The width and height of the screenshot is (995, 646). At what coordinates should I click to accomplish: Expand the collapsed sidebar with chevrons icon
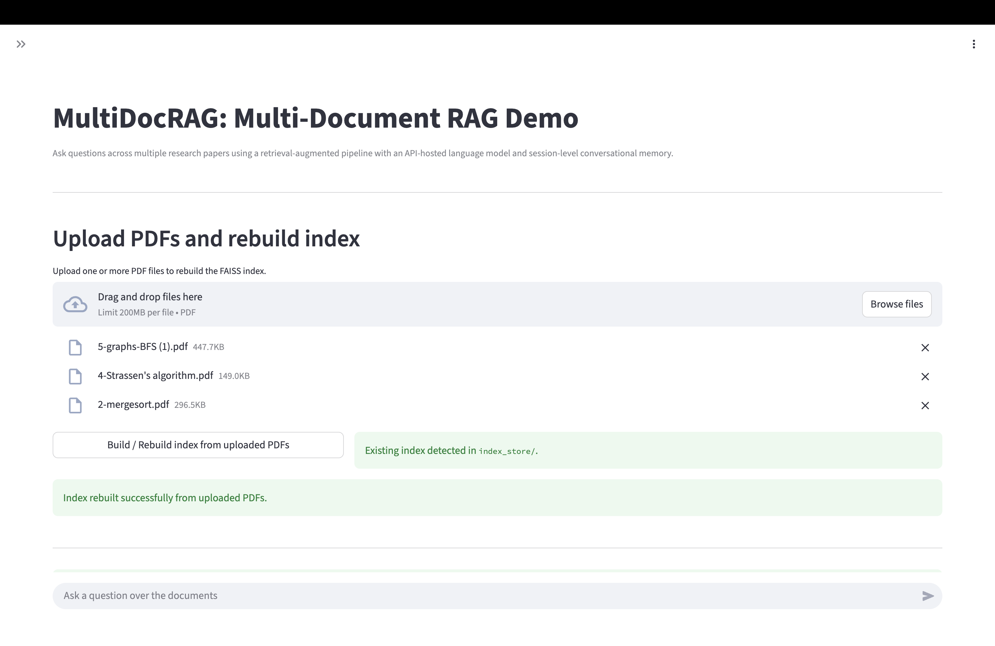pyautogui.click(x=21, y=44)
